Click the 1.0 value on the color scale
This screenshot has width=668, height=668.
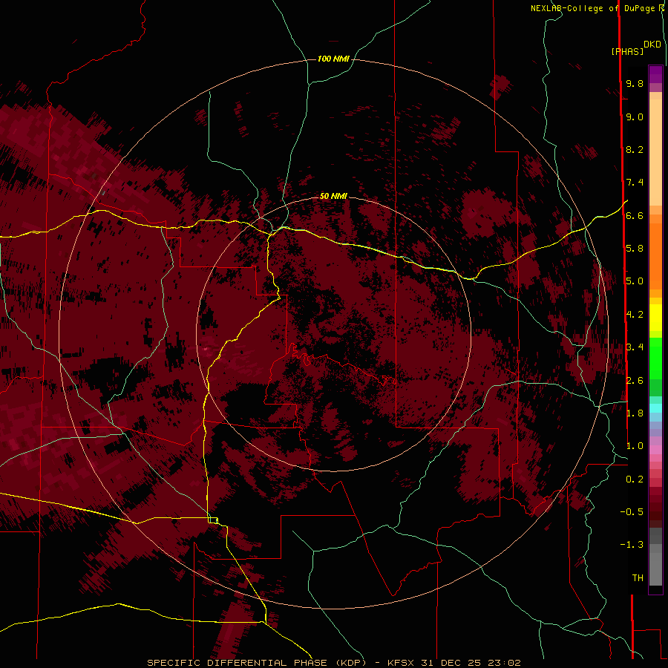[x=635, y=446]
